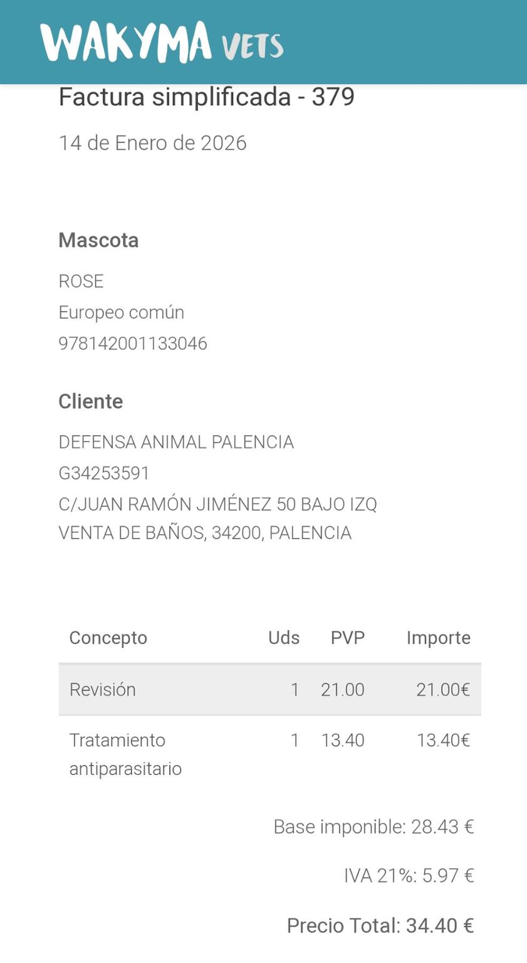Click the Mascota section heading
The height and width of the screenshot is (963, 527).
click(x=98, y=240)
